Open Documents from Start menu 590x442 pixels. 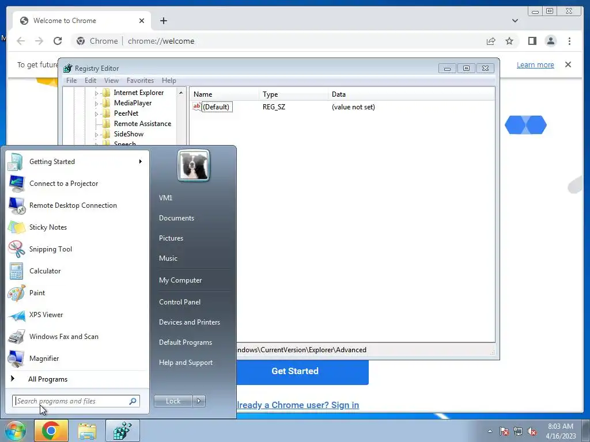[176, 218]
